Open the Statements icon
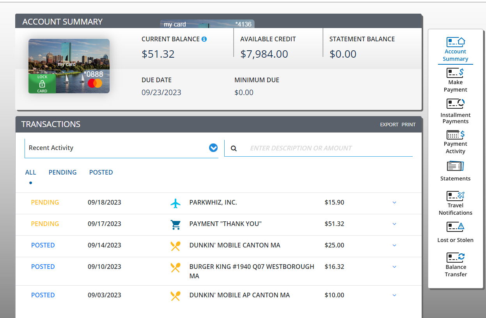The image size is (486, 318). point(455,166)
